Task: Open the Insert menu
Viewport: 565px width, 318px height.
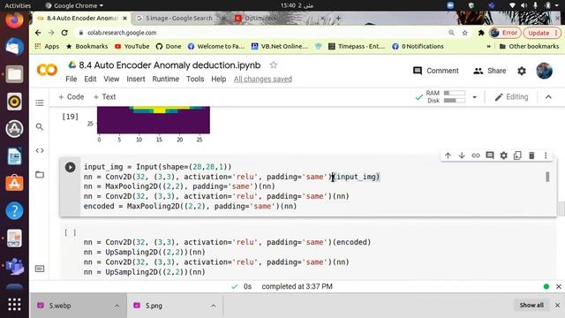Action: pyautogui.click(x=135, y=79)
